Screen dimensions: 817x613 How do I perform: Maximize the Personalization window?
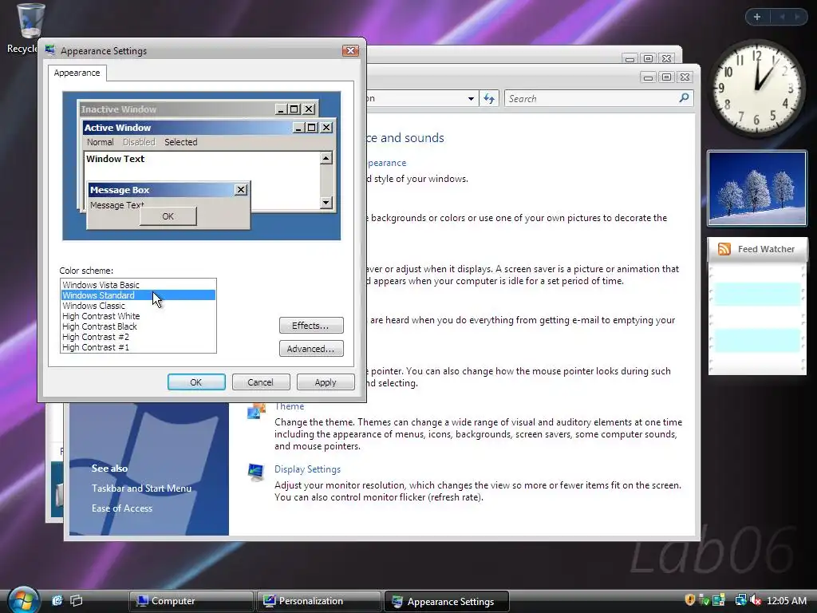point(666,77)
